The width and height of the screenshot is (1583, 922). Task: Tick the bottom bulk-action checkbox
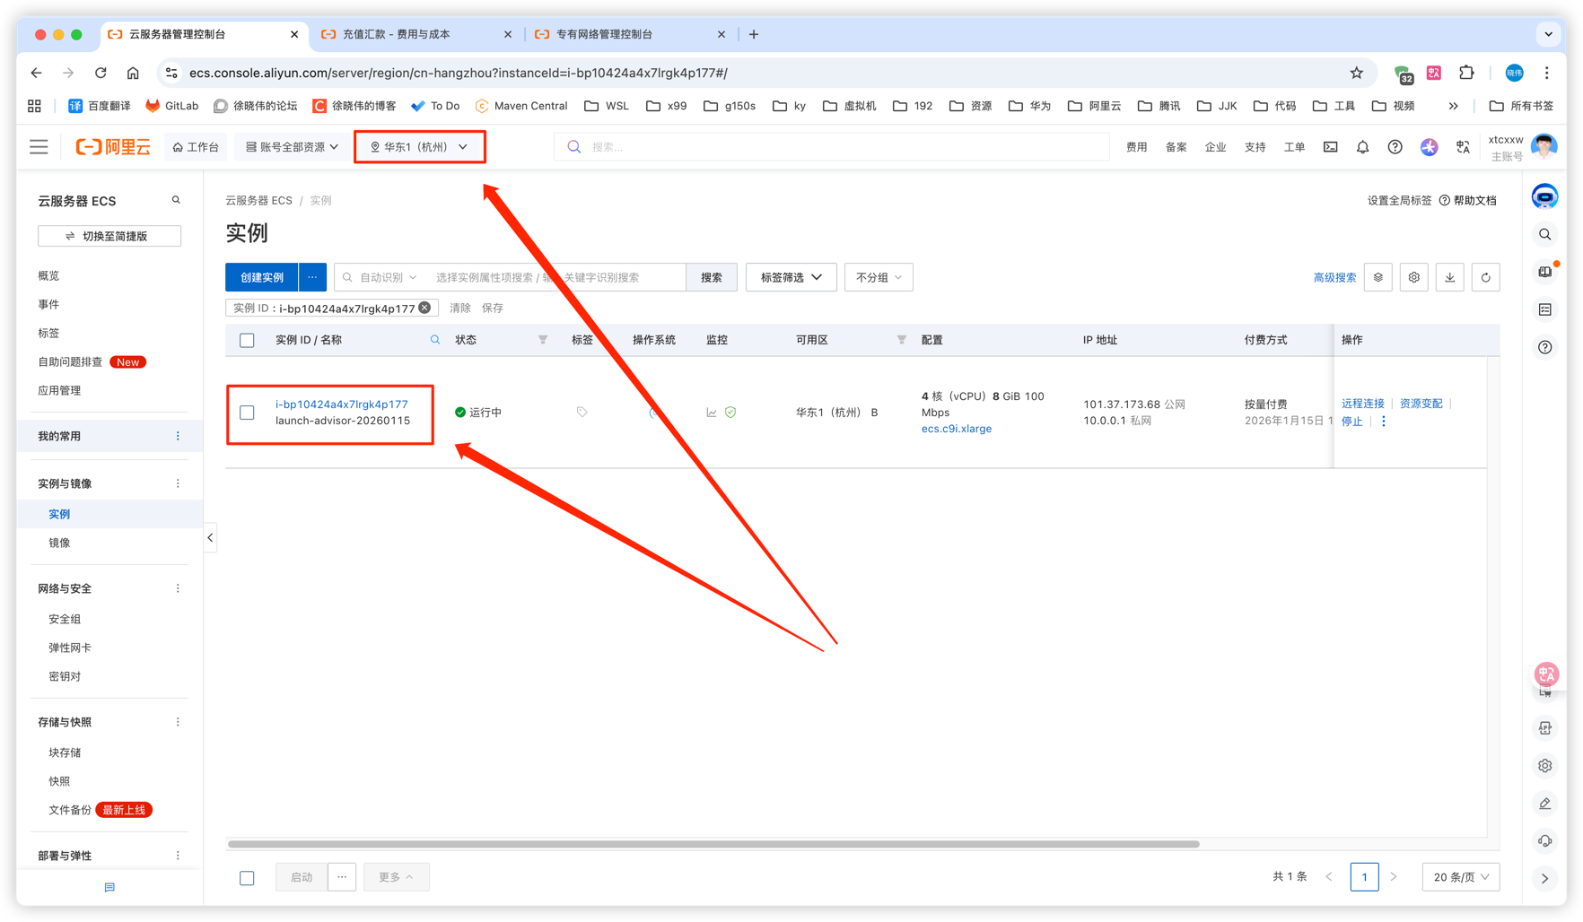[247, 878]
